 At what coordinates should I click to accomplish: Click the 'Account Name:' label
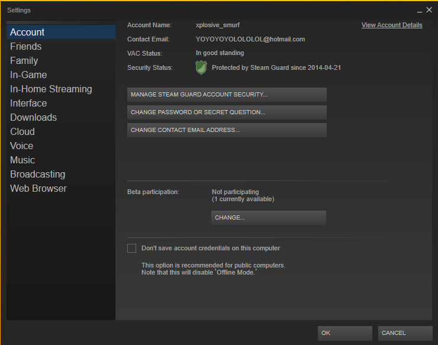point(149,25)
